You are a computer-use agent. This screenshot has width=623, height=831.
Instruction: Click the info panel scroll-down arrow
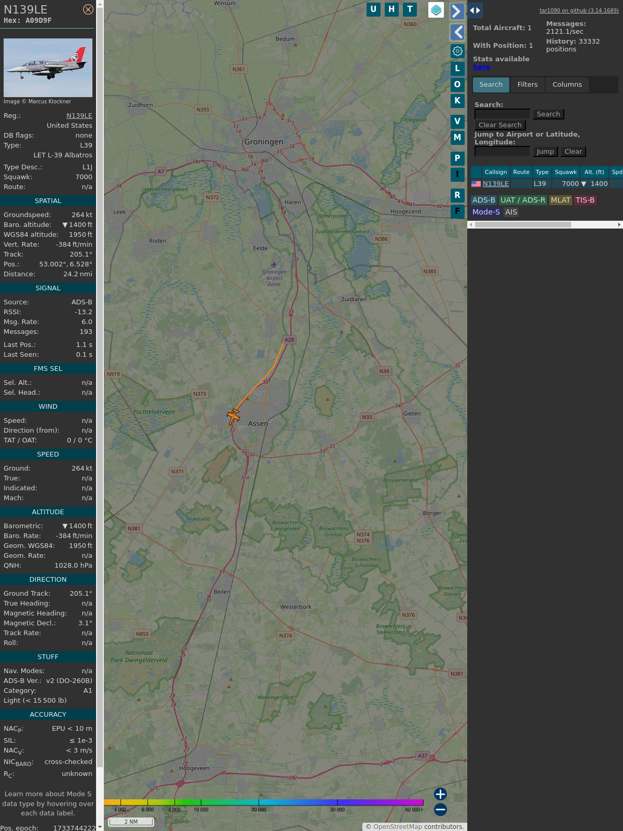click(100, 826)
